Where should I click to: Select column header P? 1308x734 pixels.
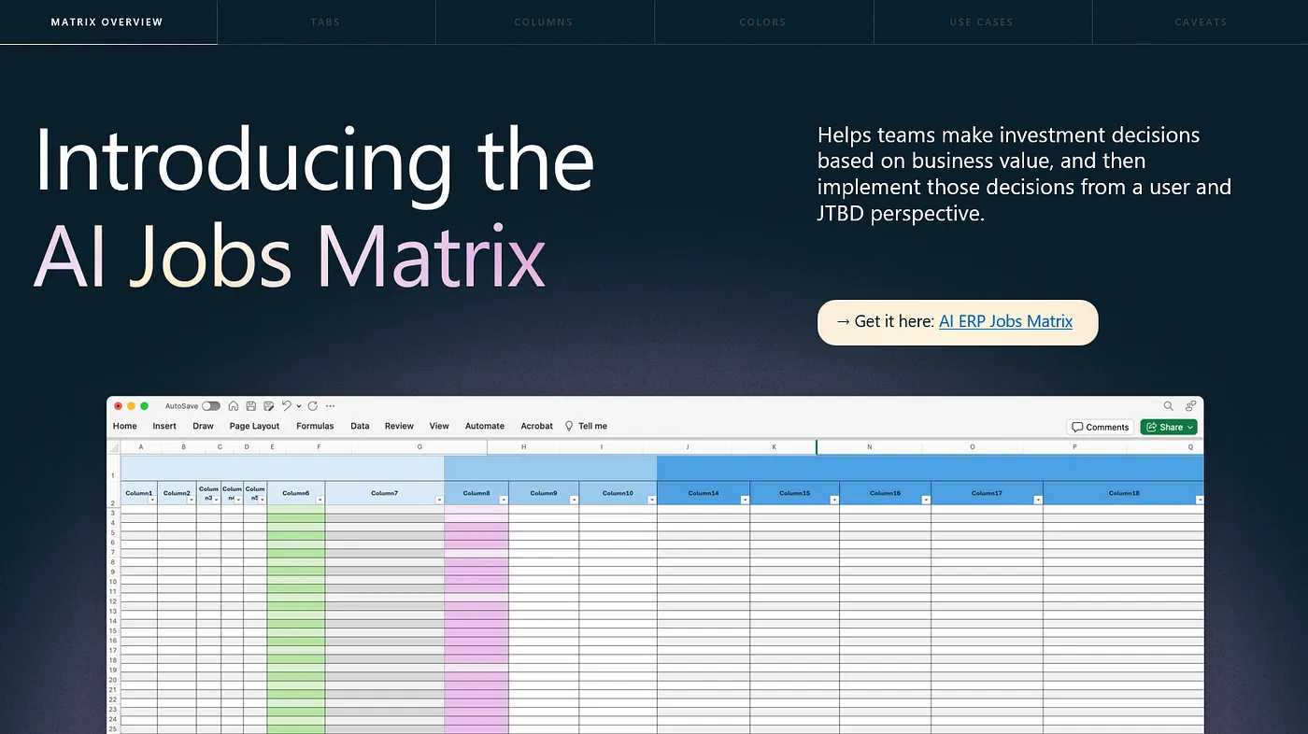coord(1074,447)
